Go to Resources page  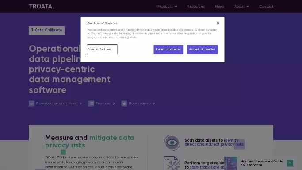pyautogui.click(x=195, y=6)
